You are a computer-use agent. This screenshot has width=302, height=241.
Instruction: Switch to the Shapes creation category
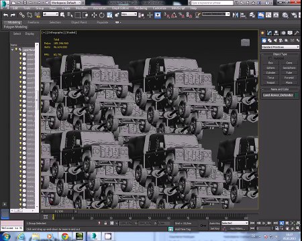tap(270, 40)
